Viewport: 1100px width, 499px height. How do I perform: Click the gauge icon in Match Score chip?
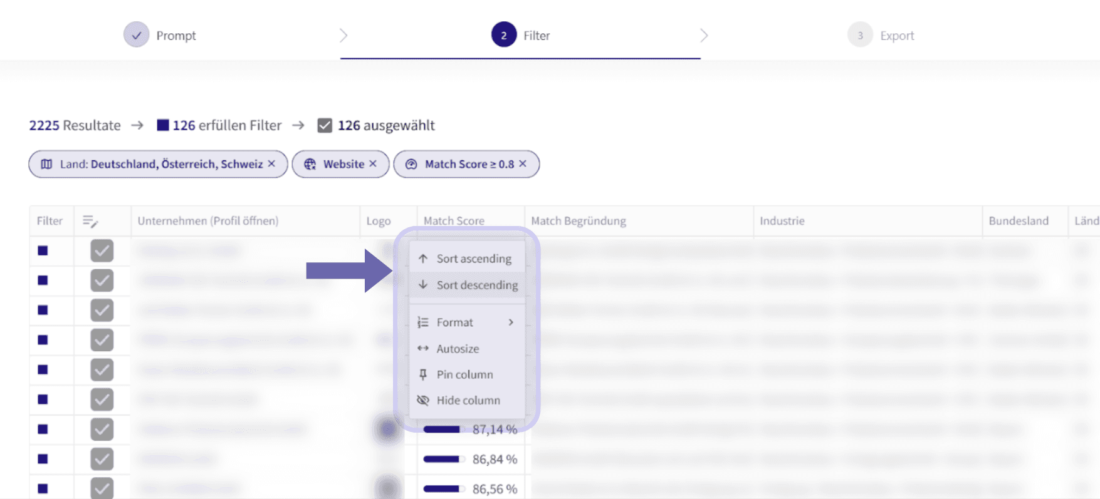pyautogui.click(x=411, y=164)
